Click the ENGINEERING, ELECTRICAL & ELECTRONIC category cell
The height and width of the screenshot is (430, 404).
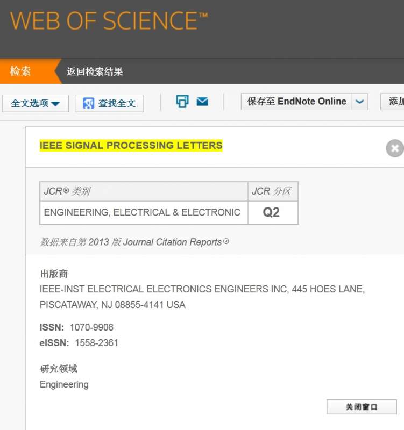pos(142,212)
